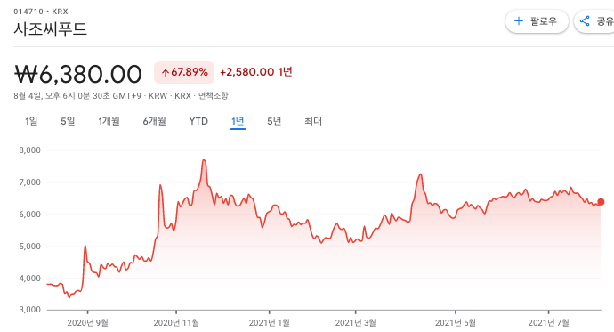Image resolution: width=614 pixels, height=332 pixels.
Task: Click the 2020년 11월 axis label
Action: pyautogui.click(x=176, y=322)
